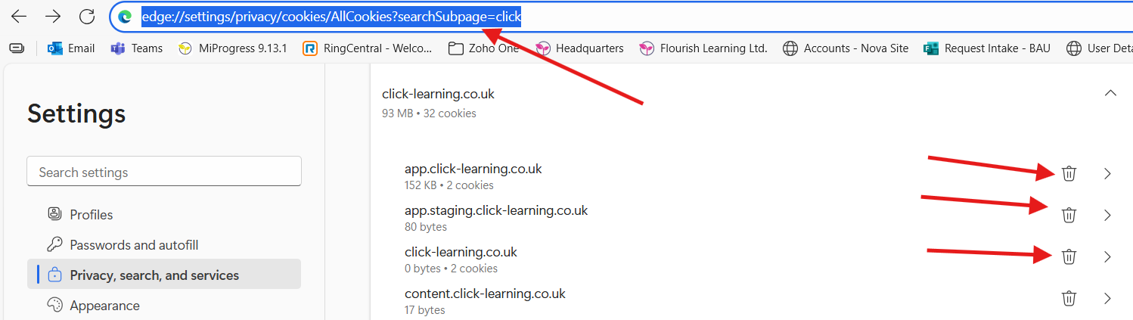Click the Search settings box
1133x320 pixels.
(164, 172)
